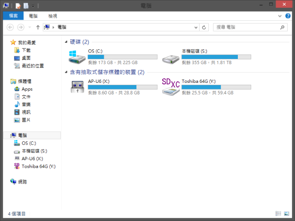Click the 剩餘 355 GB, 共 1.81 TB text
The image size is (295, 221).
tap(206, 63)
